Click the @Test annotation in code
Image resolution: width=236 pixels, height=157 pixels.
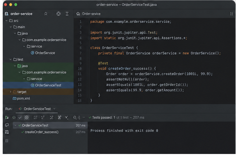[103, 63]
